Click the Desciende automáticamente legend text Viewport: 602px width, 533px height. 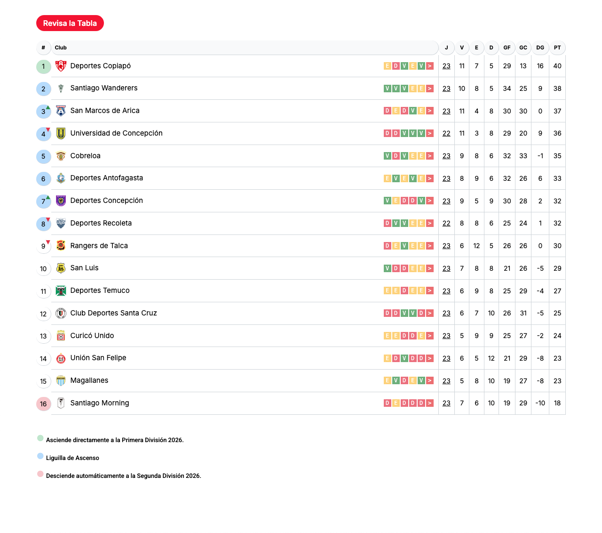pyautogui.click(x=124, y=476)
